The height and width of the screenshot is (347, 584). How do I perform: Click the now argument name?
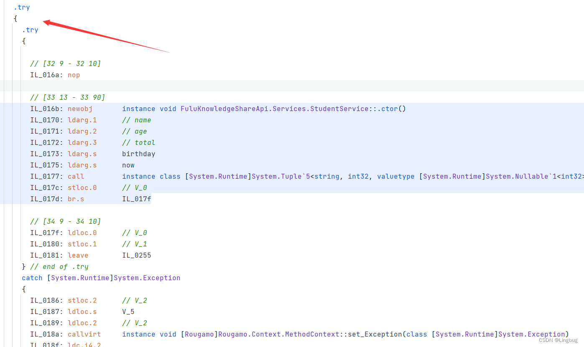tap(128, 165)
